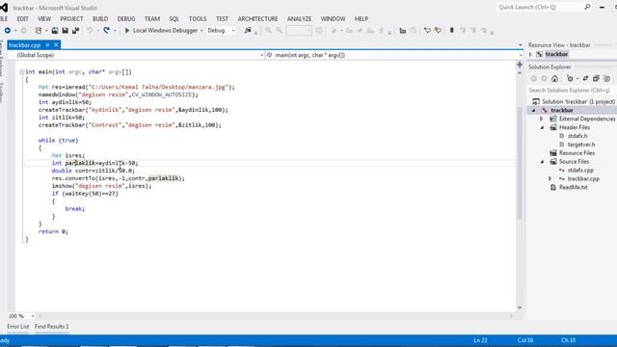The height and width of the screenshot is (347, 617).
Task: Click the breakpoint bookmark toolbar icon
Action: [452, 30]
